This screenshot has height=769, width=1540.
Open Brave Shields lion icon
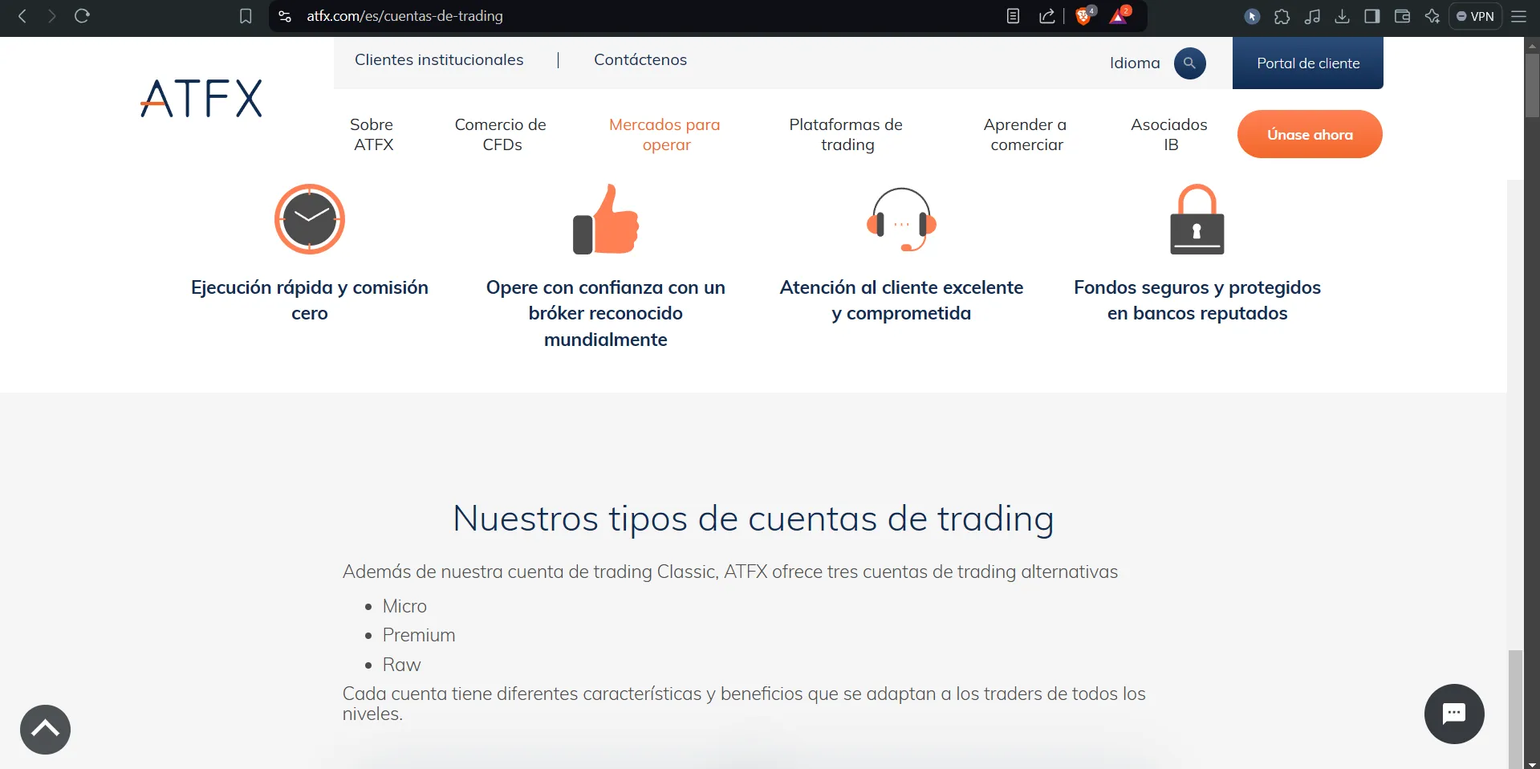pos(1084,16)
